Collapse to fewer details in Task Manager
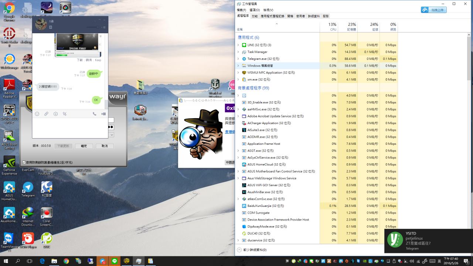Image resolution: width=473 pixels, height=266 pixels. click(252, 250)
